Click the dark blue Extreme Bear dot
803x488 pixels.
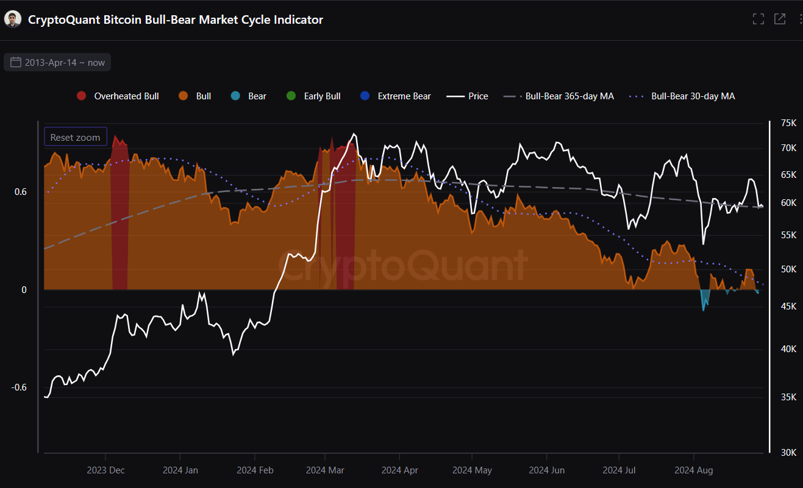pos(365,96)
